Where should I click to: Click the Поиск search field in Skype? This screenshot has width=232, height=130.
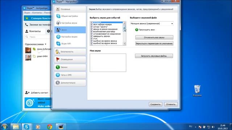38,37
